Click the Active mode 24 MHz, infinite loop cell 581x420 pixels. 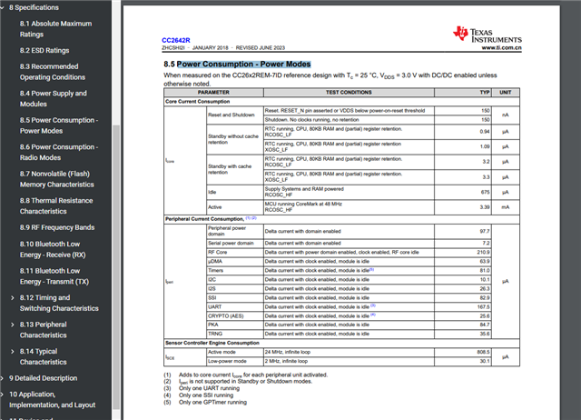click(349, 352)
